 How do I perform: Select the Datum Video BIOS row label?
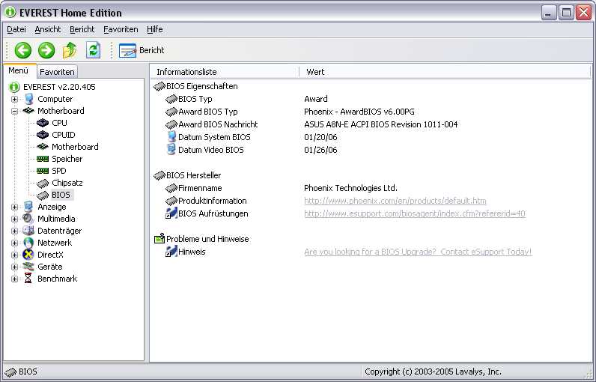(x=211, y=150)
